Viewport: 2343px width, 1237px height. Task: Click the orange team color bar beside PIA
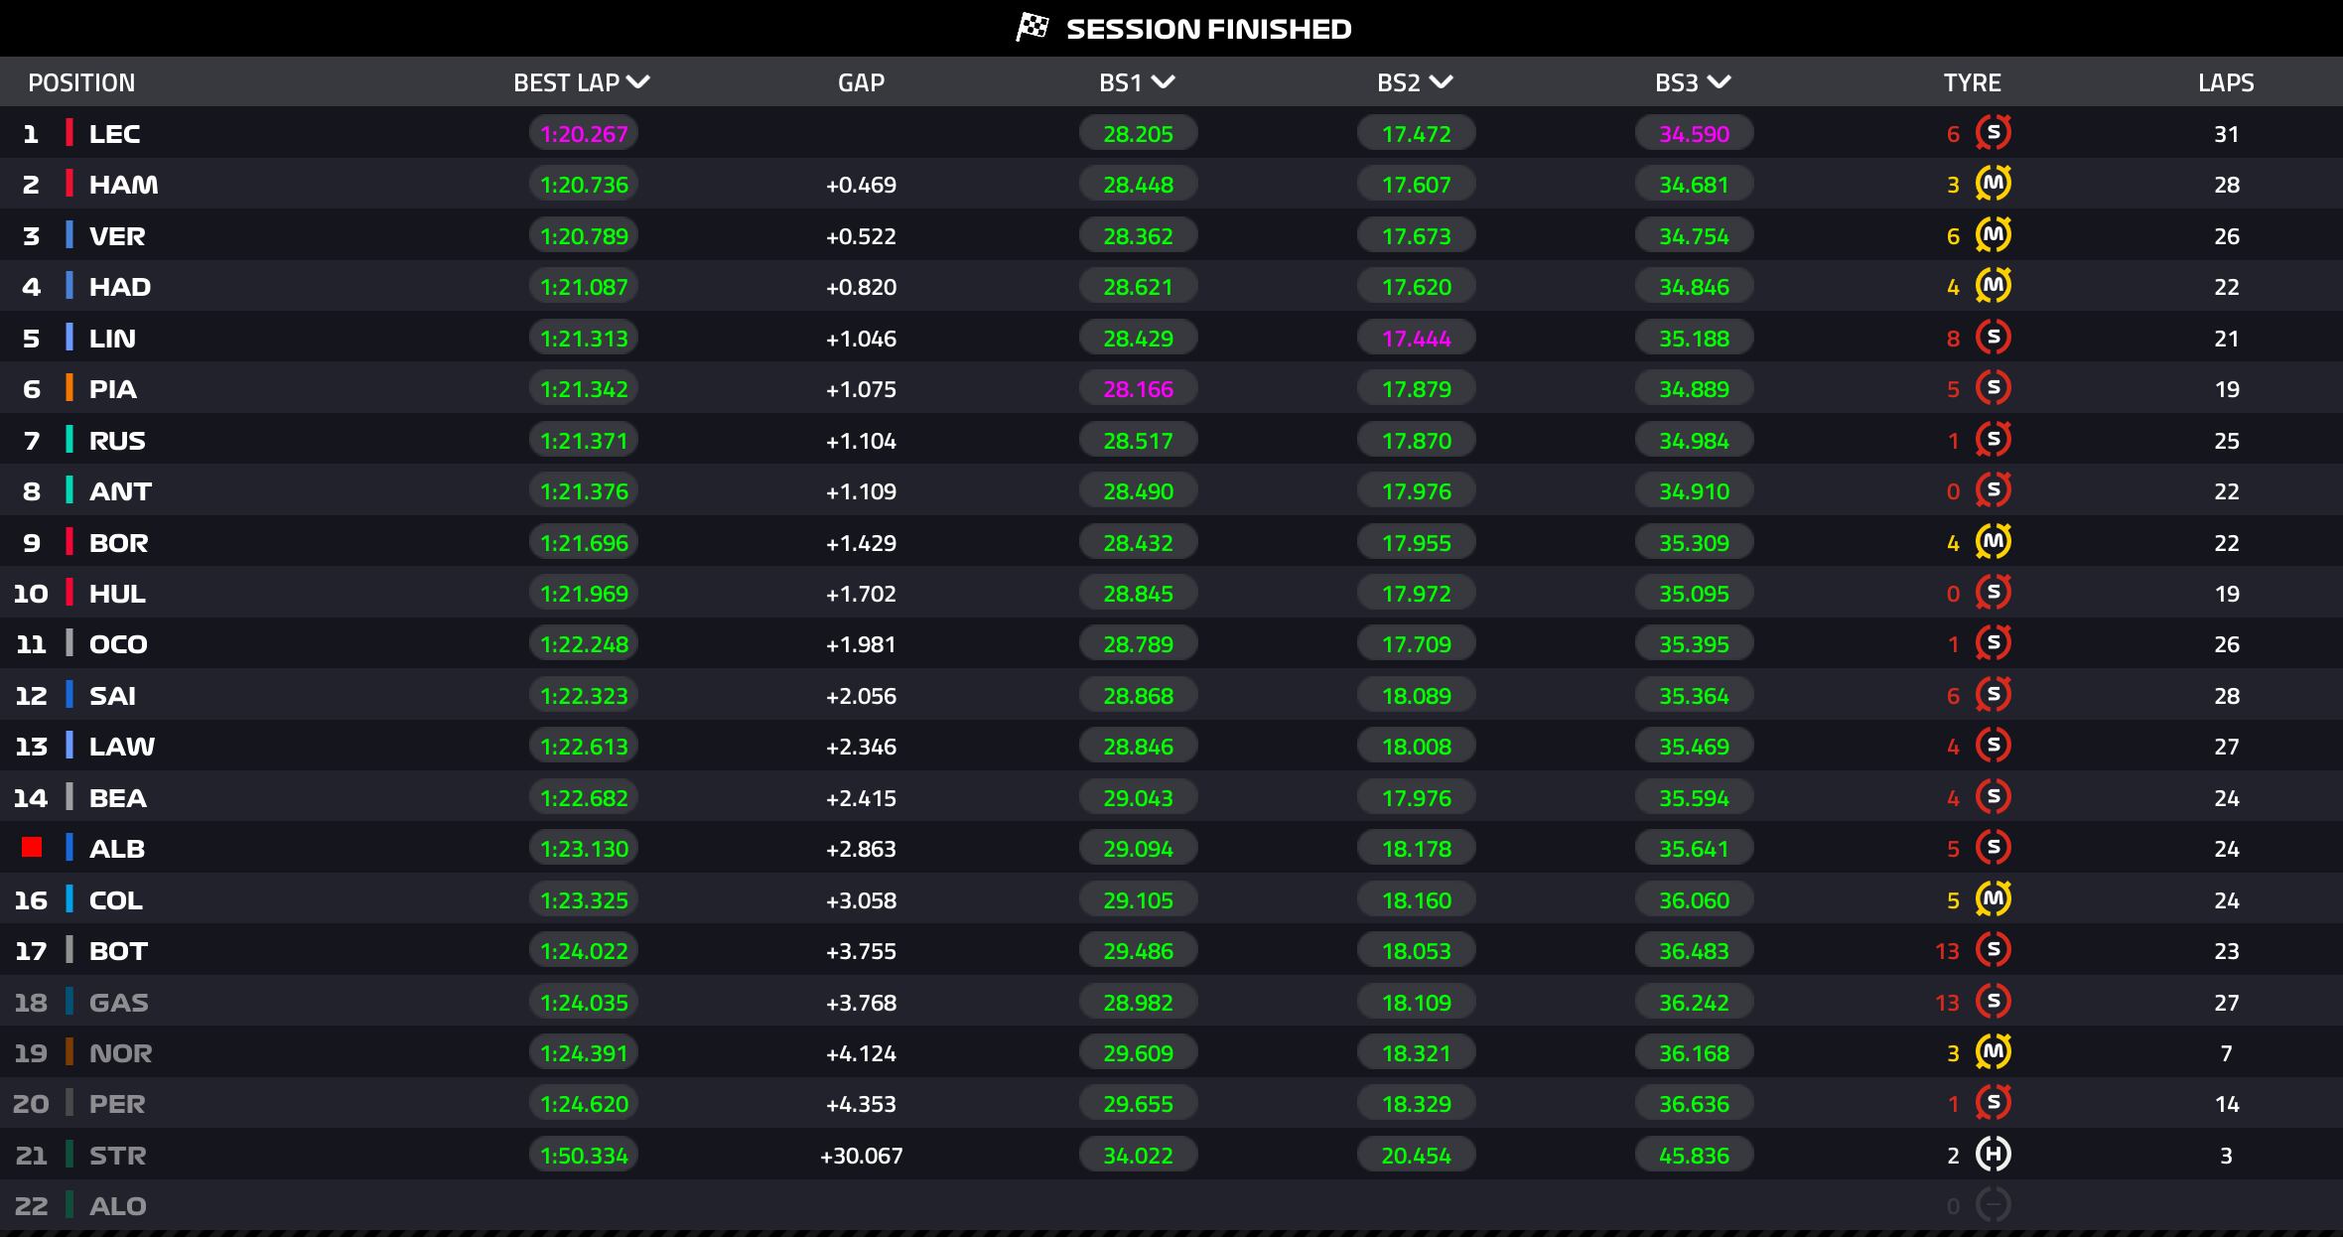[x=69, y=388]
